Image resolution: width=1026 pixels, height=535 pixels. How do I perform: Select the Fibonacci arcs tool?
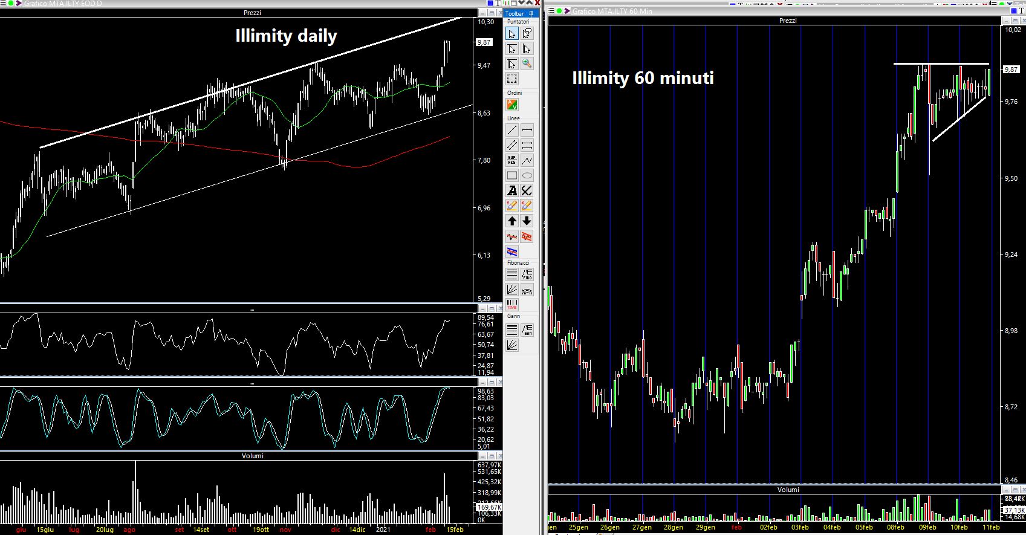pyautogui.click(x=527, y=290)
